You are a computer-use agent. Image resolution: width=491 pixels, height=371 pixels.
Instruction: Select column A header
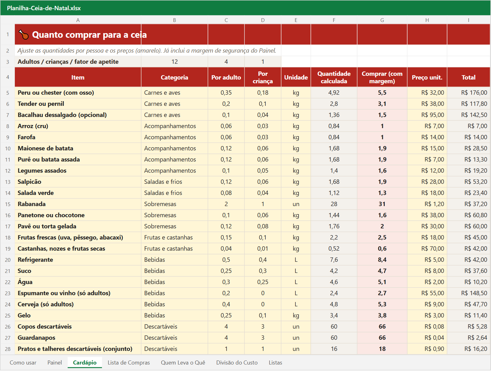pos(78,20)
